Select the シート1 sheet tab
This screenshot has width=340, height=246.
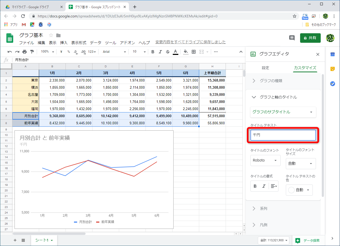(44, 240)
